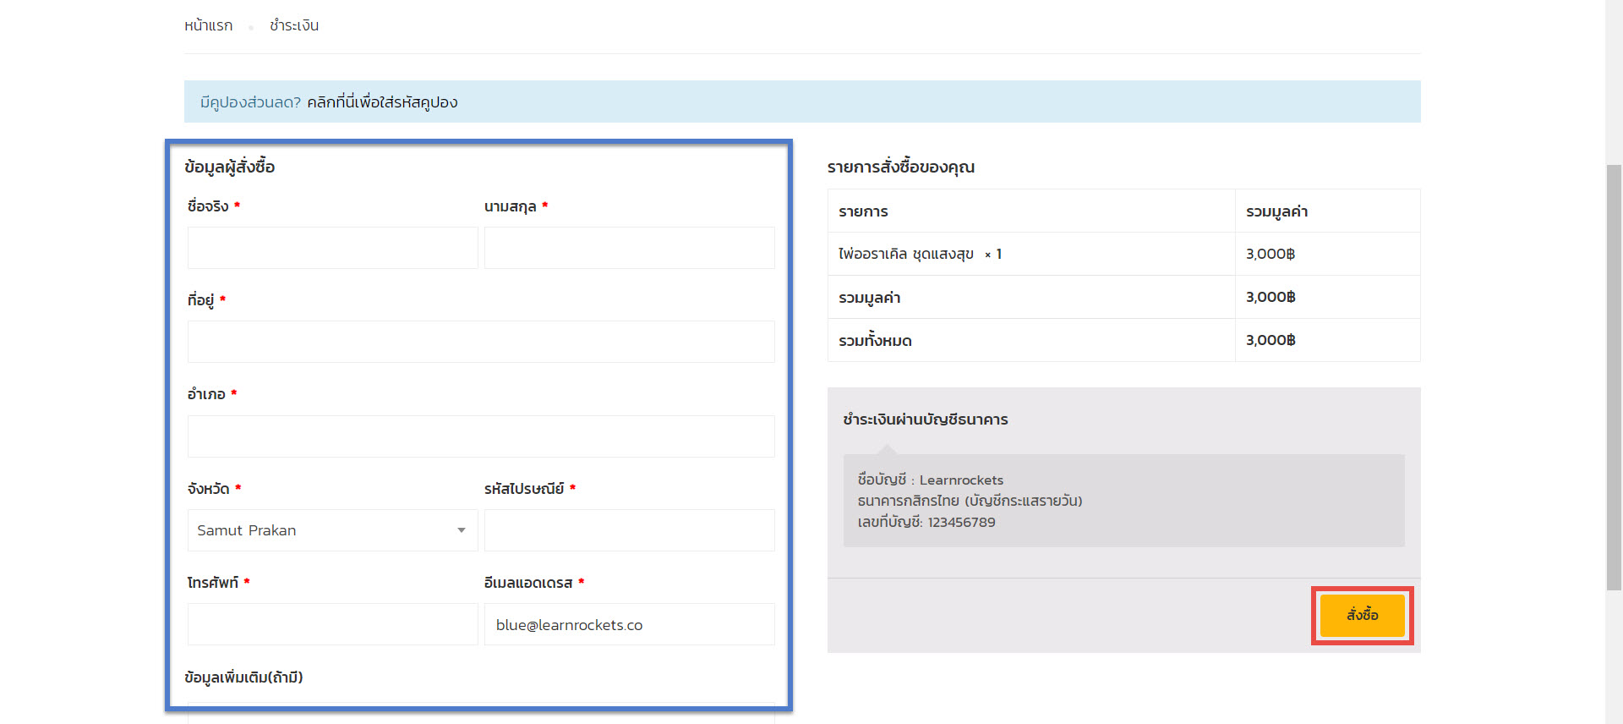Focus the นามสกุล last name input box

629,248
